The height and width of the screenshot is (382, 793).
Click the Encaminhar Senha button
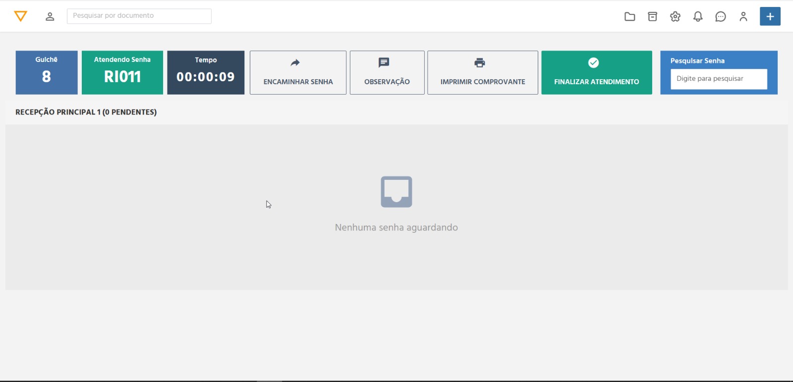[x=298, y=72]
